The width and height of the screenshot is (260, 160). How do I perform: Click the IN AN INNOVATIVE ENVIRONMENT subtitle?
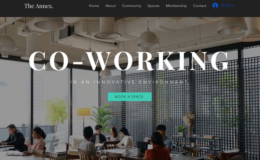129,82
